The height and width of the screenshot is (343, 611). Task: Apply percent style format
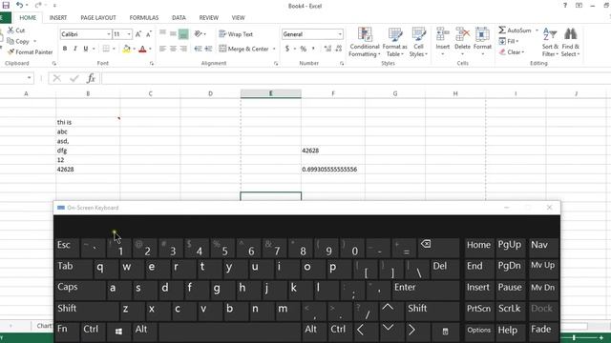point(304,49)
